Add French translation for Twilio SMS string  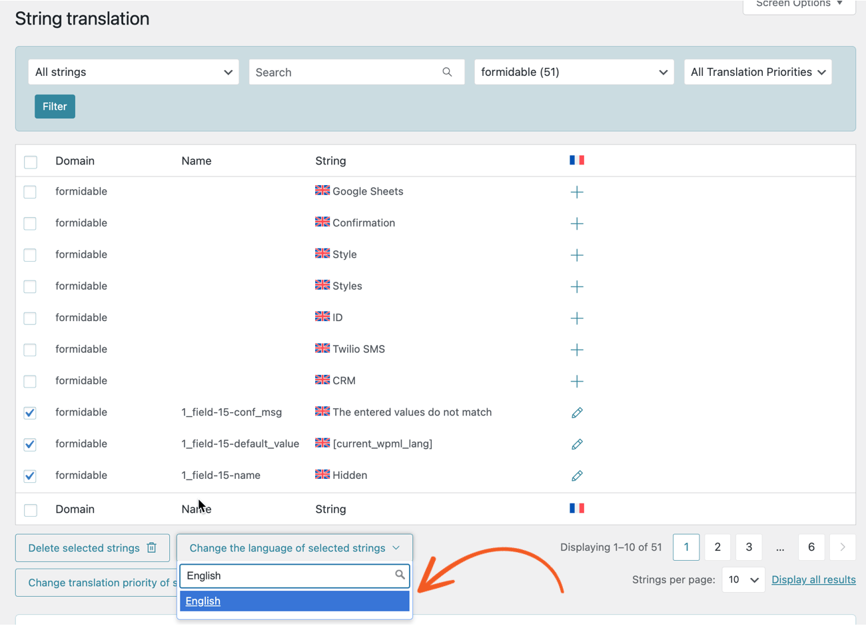point(577,350)
